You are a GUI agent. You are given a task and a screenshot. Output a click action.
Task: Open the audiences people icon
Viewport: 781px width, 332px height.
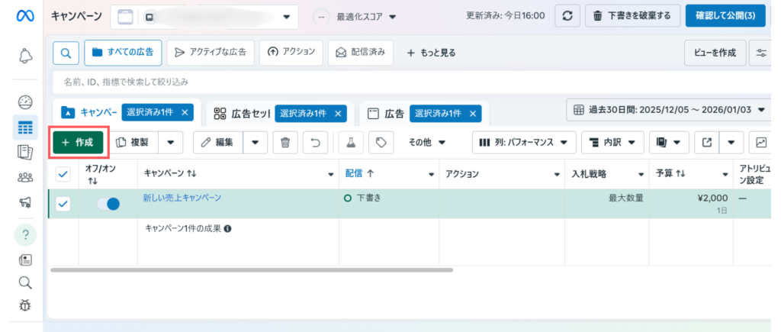pyautogui.click(x=25, y=177)
